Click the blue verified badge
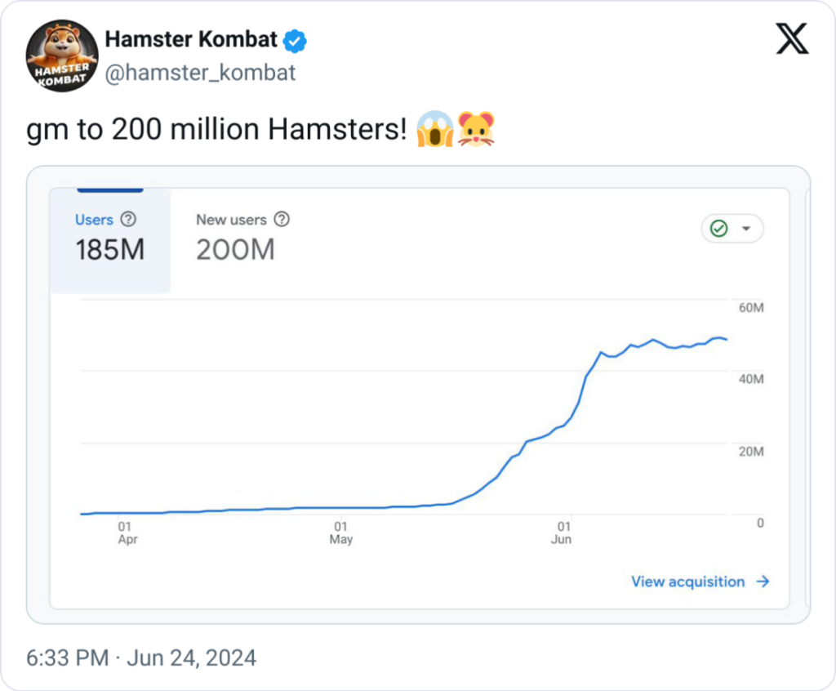The height and width of the screenshot is (691, 836). point(295,40)
